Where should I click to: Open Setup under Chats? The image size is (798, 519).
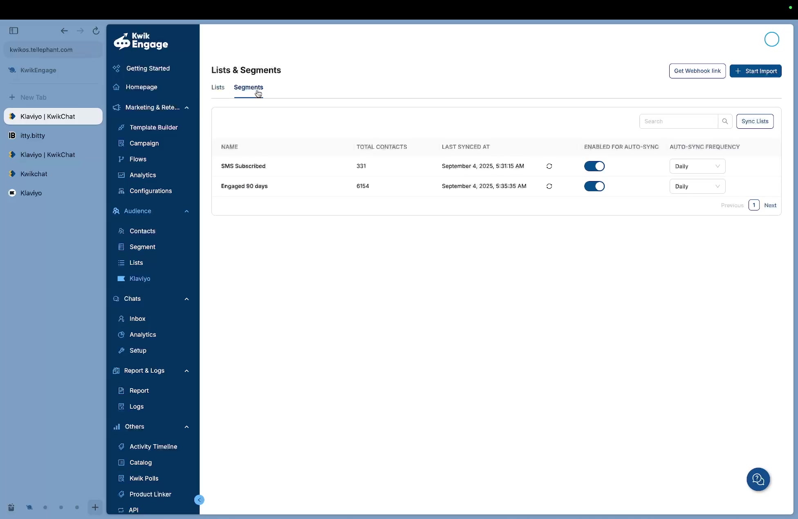coord(138,351)
